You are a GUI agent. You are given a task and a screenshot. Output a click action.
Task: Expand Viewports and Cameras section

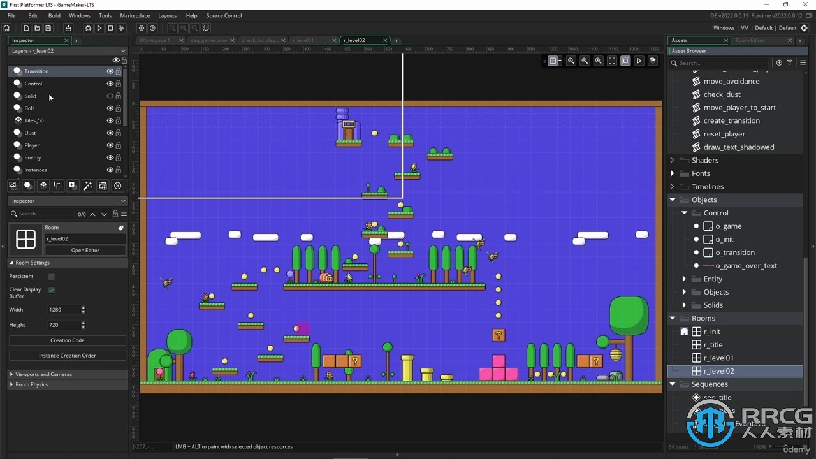coord(12,374)
